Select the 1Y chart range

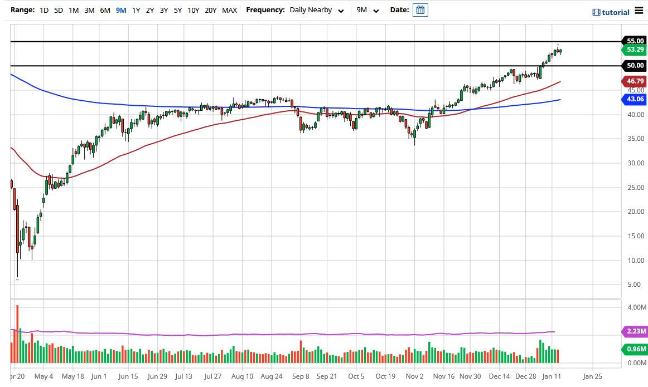[x=136, y=10]
